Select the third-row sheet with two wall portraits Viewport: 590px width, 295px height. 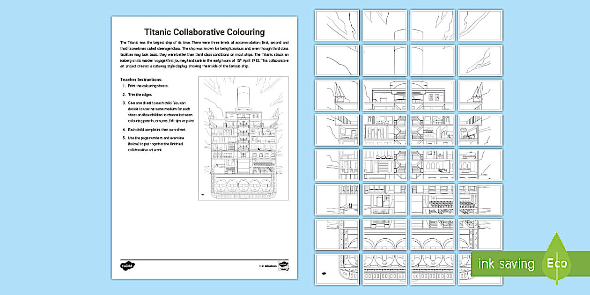pos(432,95)
